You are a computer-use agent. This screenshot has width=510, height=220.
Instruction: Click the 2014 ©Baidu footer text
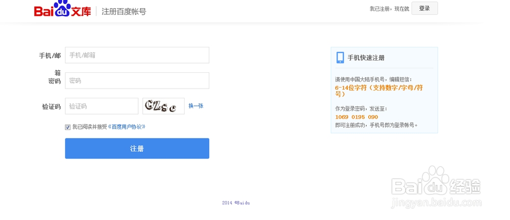tap(236, 203)
